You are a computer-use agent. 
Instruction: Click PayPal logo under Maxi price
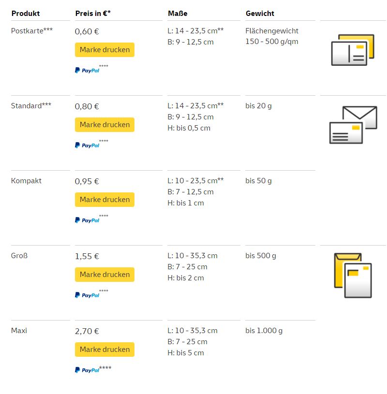[x=87, y=370]
